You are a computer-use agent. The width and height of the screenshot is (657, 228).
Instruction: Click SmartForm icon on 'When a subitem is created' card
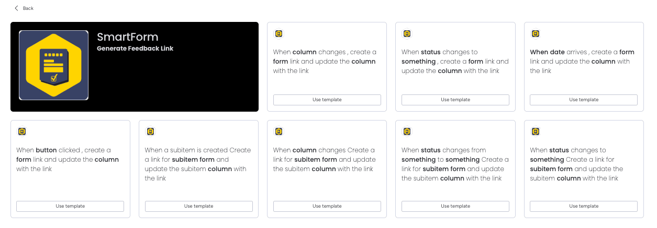point(151,131)
